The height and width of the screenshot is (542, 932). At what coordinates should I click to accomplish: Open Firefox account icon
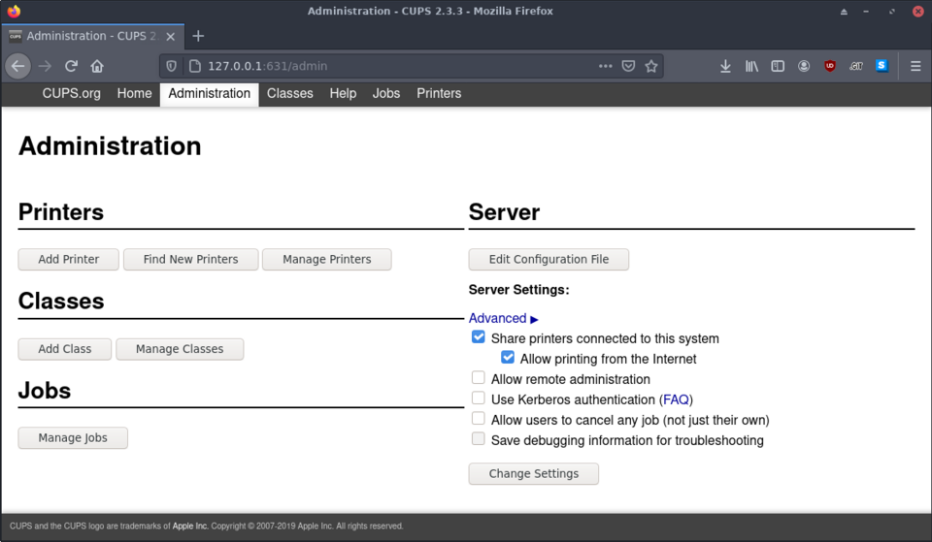coord(804,66)
